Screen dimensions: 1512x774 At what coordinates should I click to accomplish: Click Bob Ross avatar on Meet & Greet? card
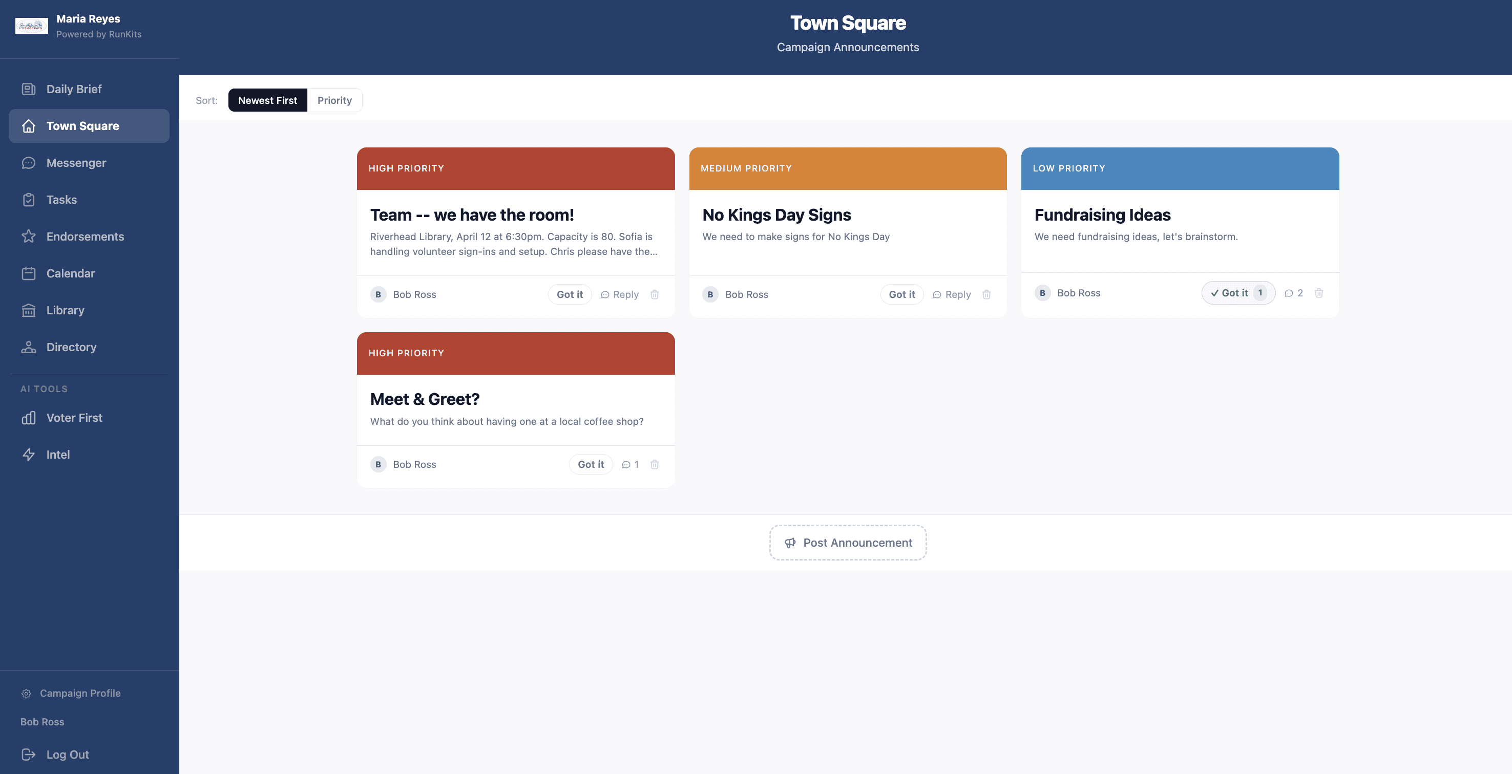pyautogui.click(x=378, y=465)
